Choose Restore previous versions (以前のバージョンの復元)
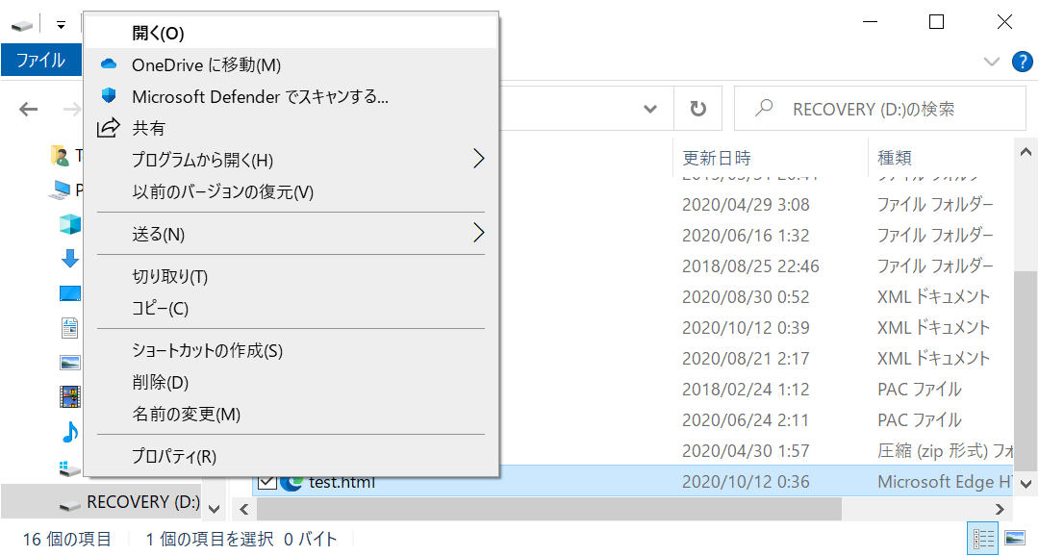 [x=291, y=191]
